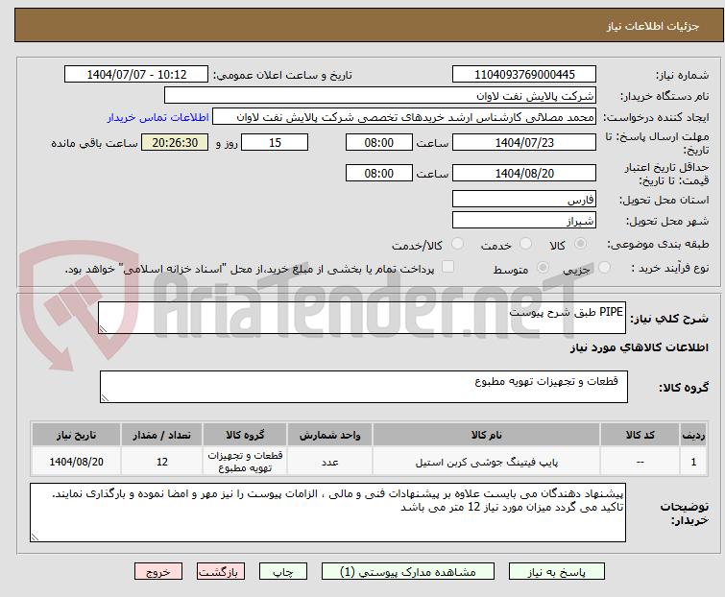The height and width of the screenshot is (597, 725).
Task: Click the 'واحد شمارش' column header
Action: (x=329, y=435)
